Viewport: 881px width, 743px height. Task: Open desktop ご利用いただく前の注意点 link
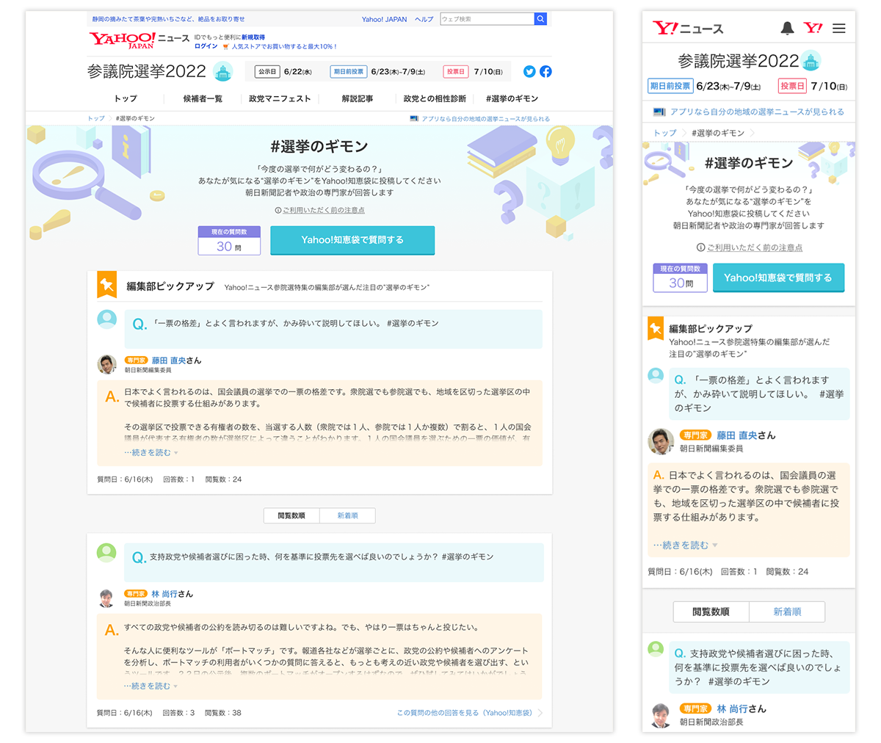[x=324, y=210]
